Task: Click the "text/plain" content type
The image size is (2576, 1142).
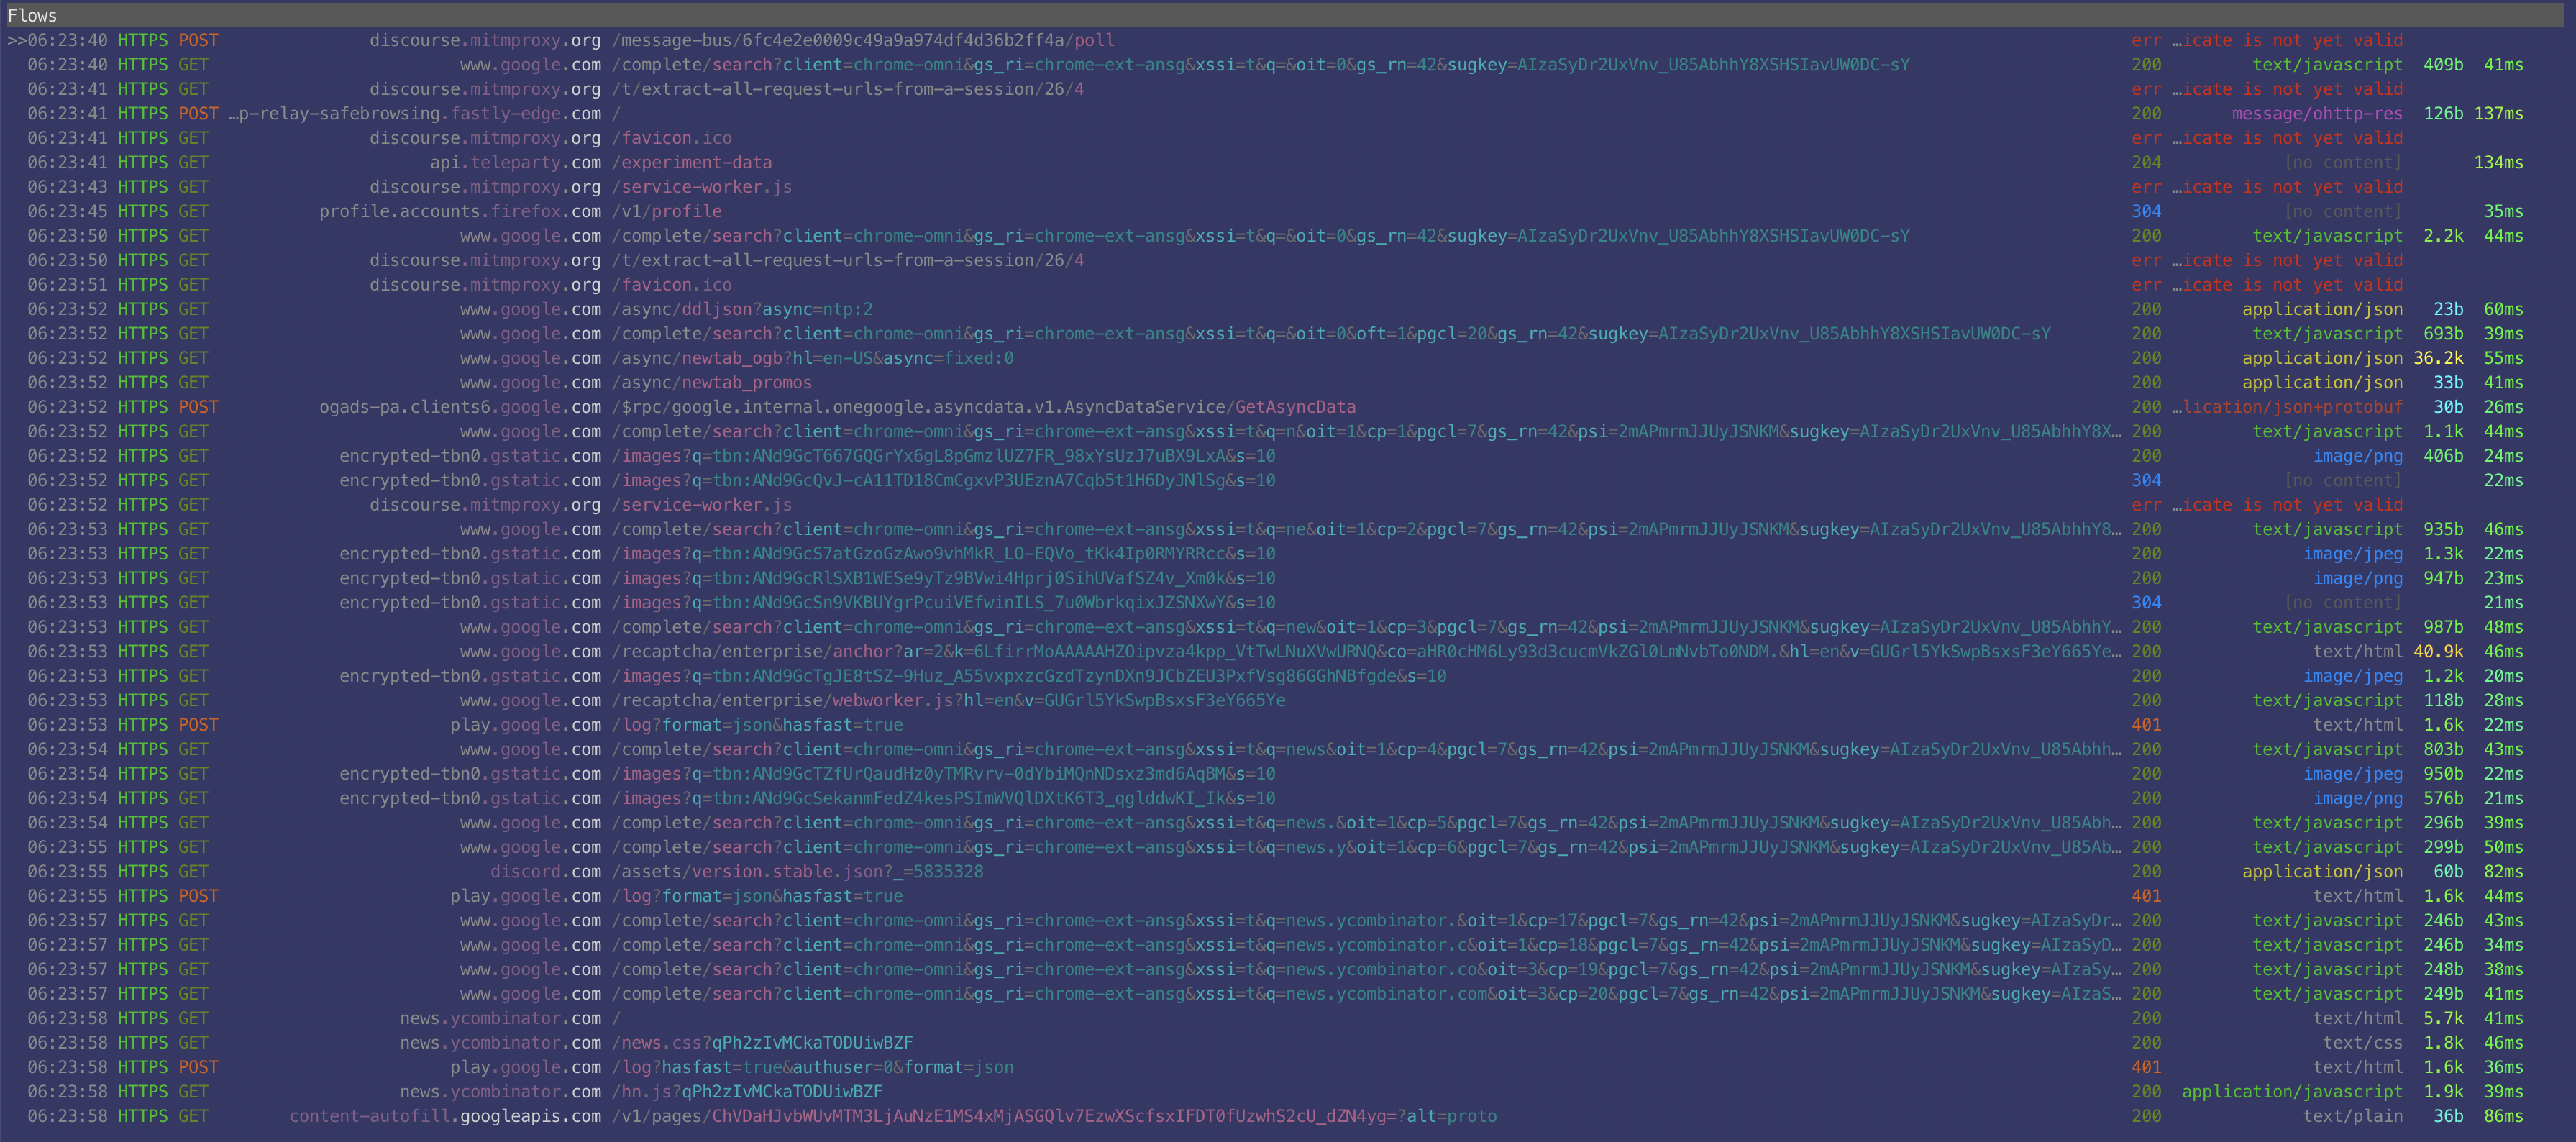Action: pos(2352,1116)
